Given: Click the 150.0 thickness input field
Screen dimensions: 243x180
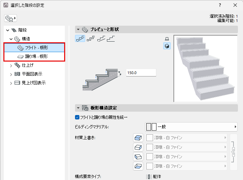Looking at the screenshot, I should [141, 73].
